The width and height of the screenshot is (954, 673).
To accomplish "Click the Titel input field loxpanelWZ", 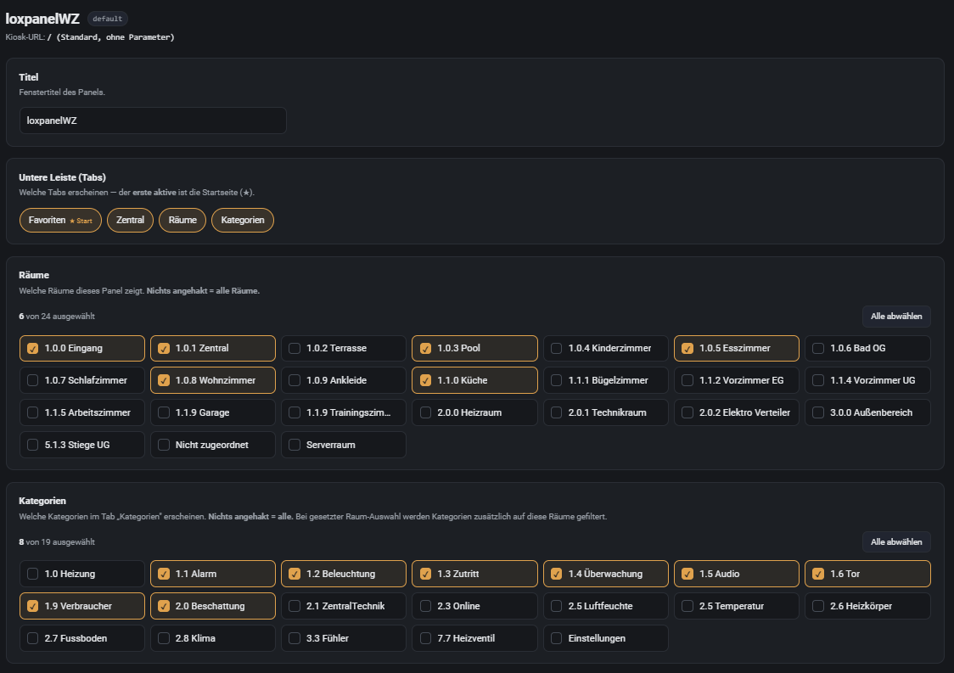I will click(x=153, y=121).
